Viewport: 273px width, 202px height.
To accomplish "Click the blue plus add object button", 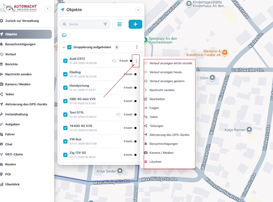I will 135,24.
